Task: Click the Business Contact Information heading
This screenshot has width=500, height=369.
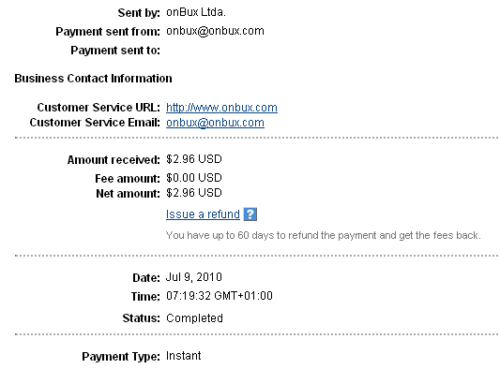Action: 93,79
